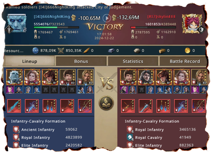Click the [I4I]666NightKing player name
Screen dimensions: 211x152
coord(52,17)
